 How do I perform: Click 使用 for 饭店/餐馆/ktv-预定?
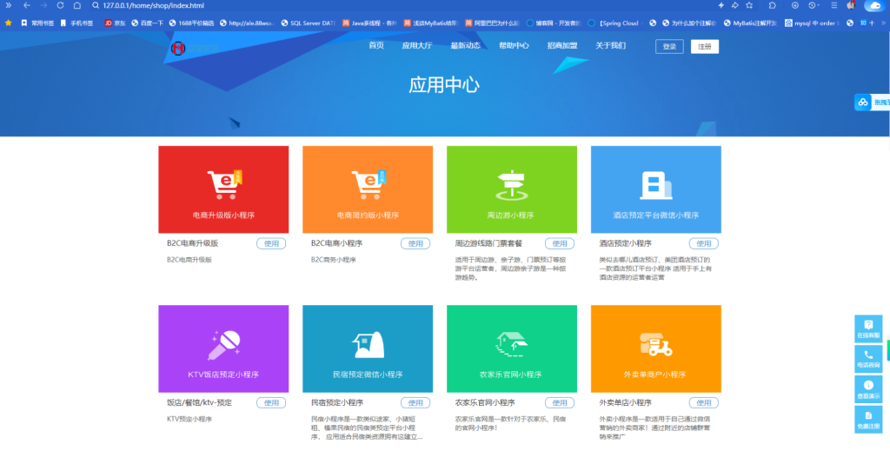click(x=271, y=402)
